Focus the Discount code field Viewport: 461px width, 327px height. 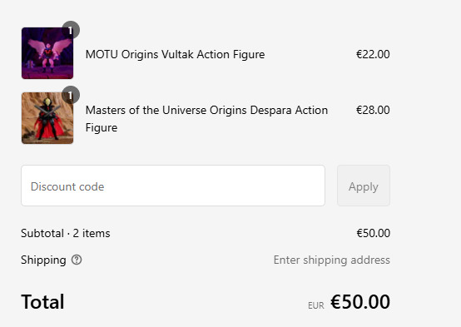173,186
